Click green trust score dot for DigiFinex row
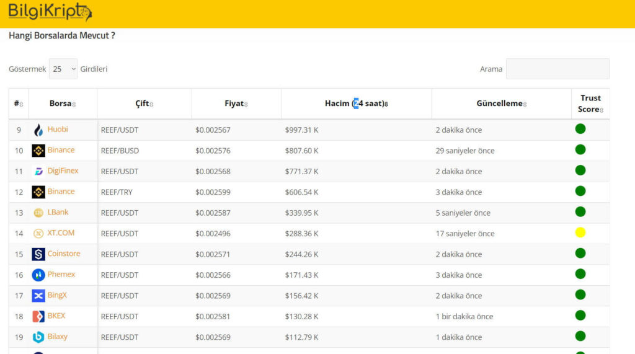Image resolution: width=635 pixels, height=354 pixels. tap(580, 170)
